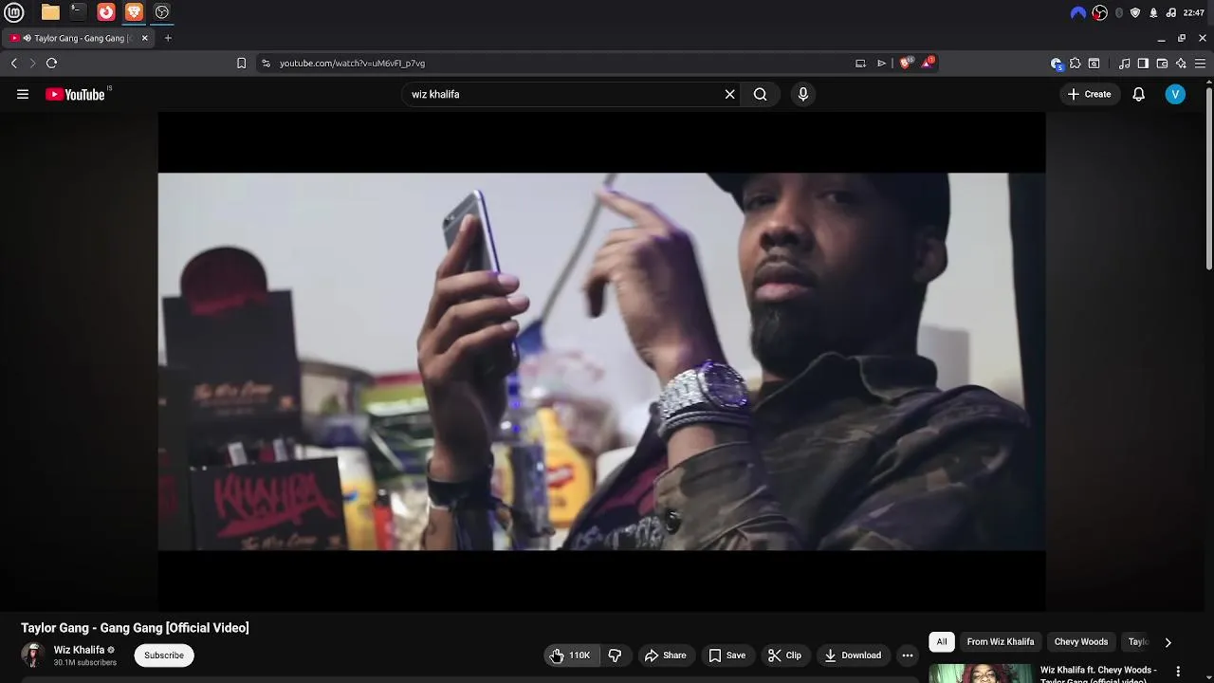Toggle the browser sidebar panel
The width and height of the screenshot is (1214, 683).
[1143, 64]
